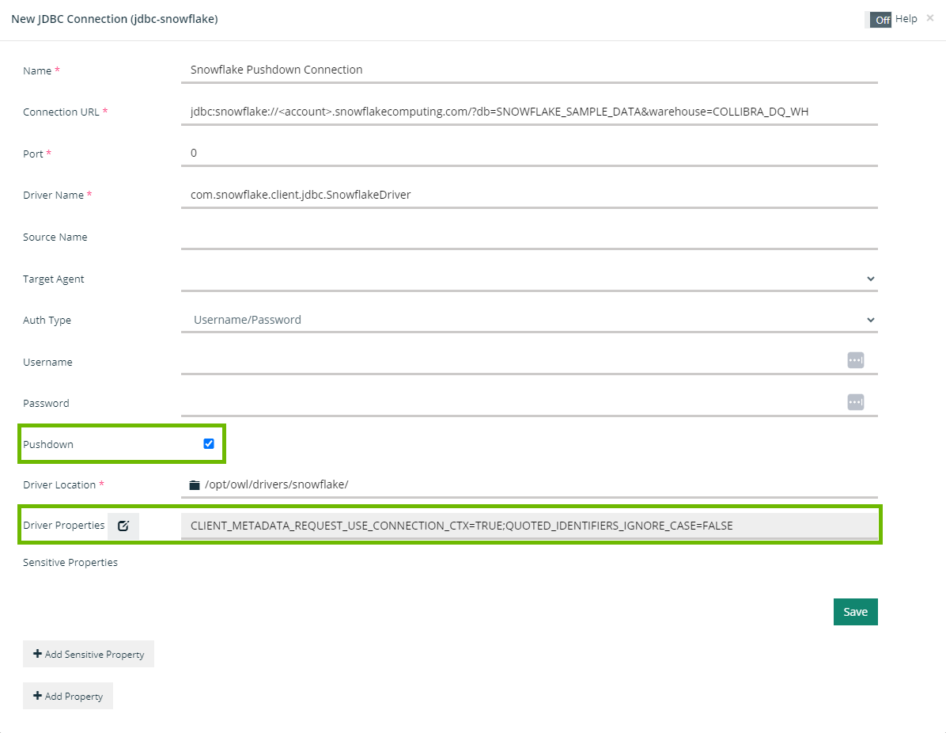Click into the Driver Name field
This screenshot has width=946, height=733.
point(529,195)
